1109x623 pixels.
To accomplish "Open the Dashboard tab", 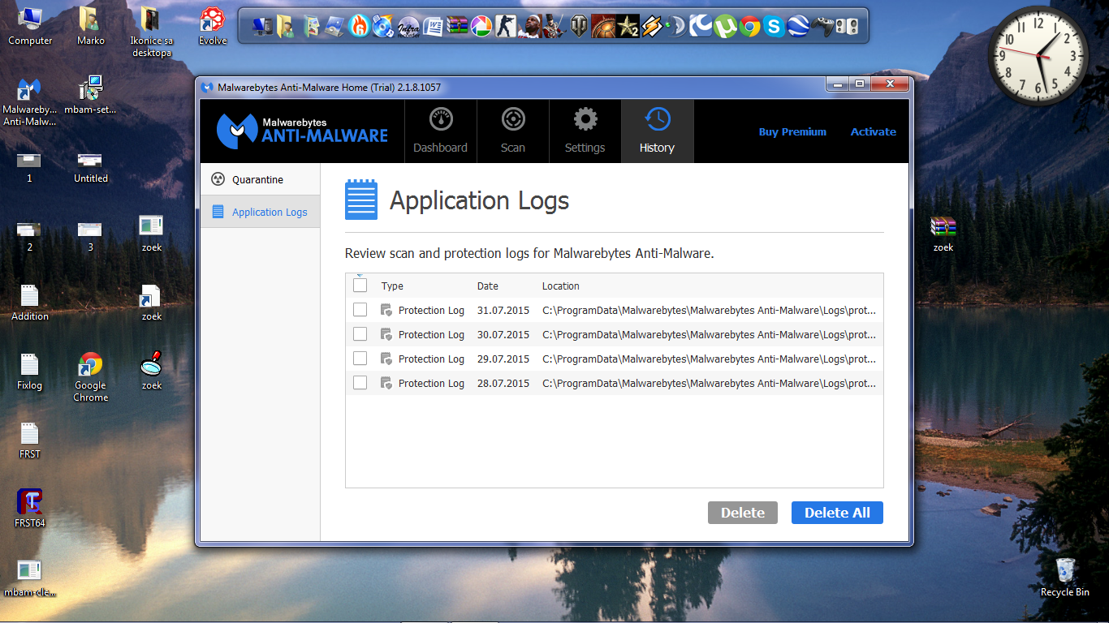I will [440, 131].
